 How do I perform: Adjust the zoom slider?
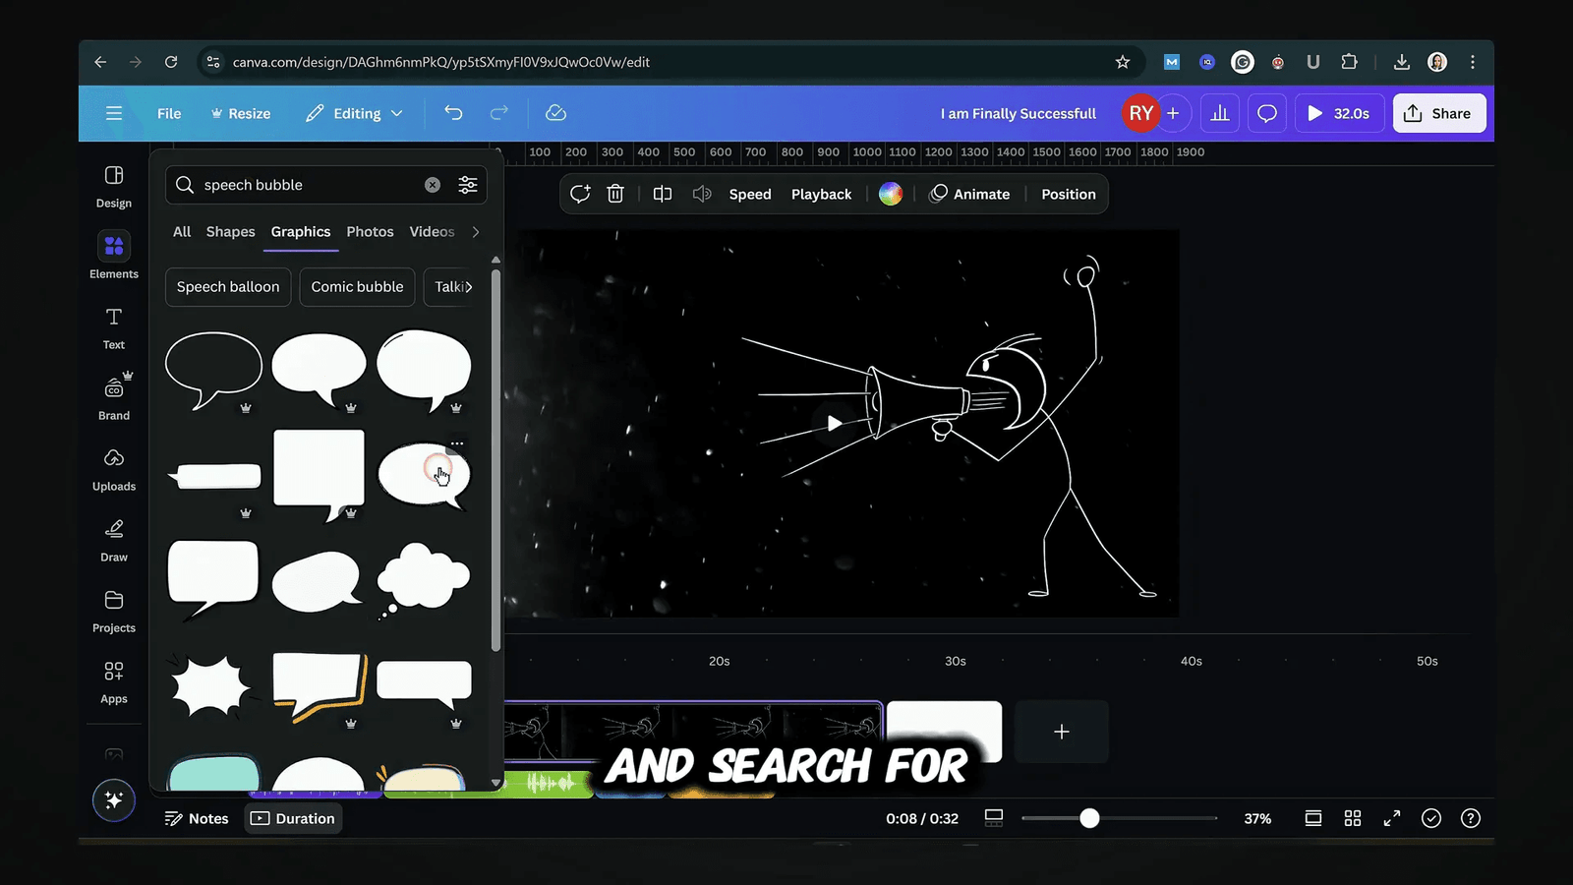1088,817
